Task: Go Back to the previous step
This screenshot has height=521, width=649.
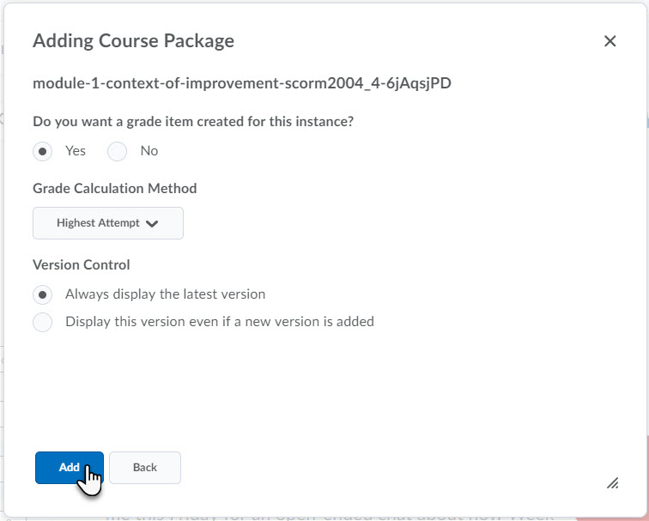Action: (145, 468)
